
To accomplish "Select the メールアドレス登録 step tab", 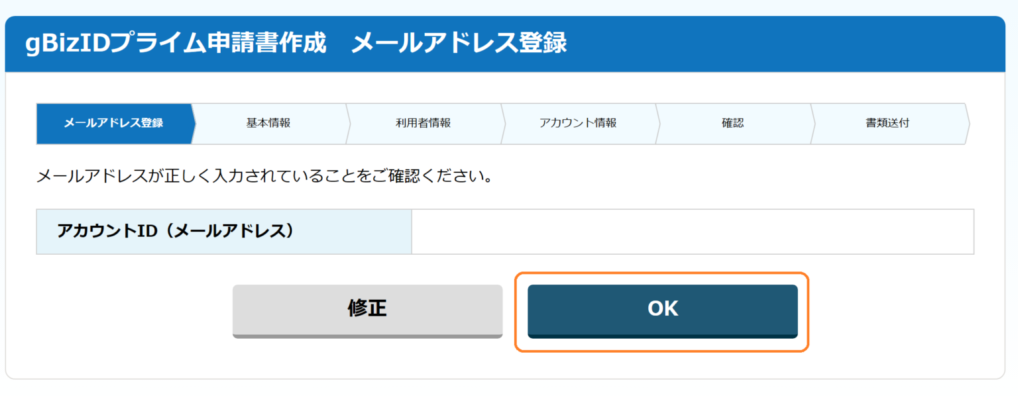I will [113, 124].
